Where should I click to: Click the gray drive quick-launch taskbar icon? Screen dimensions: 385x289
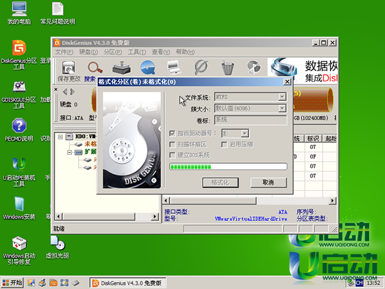point(76,283)
